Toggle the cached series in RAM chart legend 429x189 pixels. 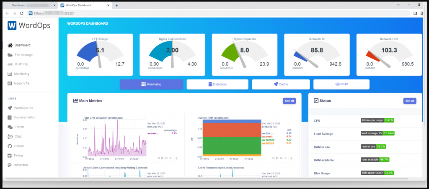pyautogui.click(x=269, y=140)
